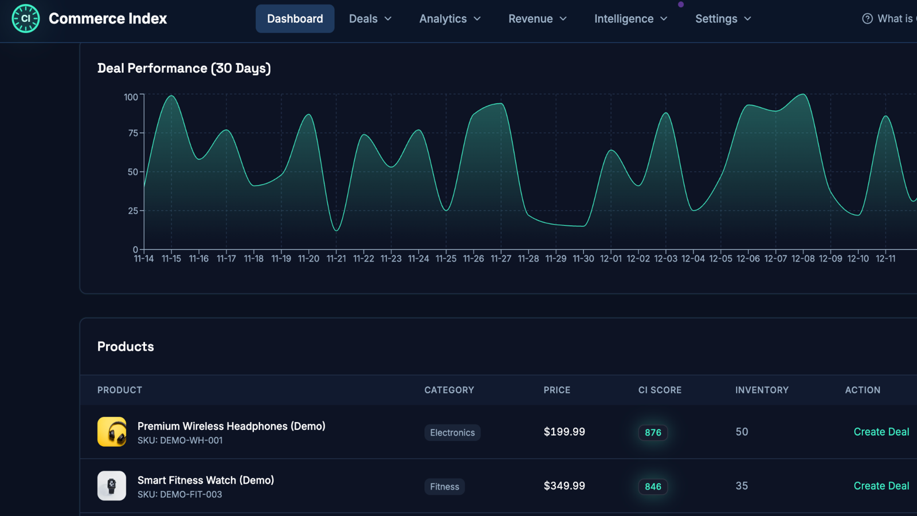This screenshot has width=917, height=516.
Task: Open the Intelligence menu
Action: [630, 19]
